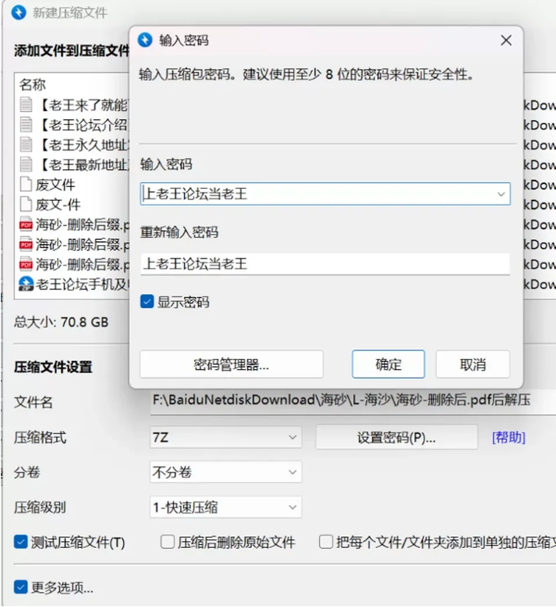Screen dimensions: 556x607
Task: Open the 分卷 dropdown showing 不分卷
Action: click(226, 472)
